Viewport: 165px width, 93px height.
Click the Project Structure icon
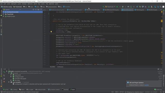click(158, 7)
